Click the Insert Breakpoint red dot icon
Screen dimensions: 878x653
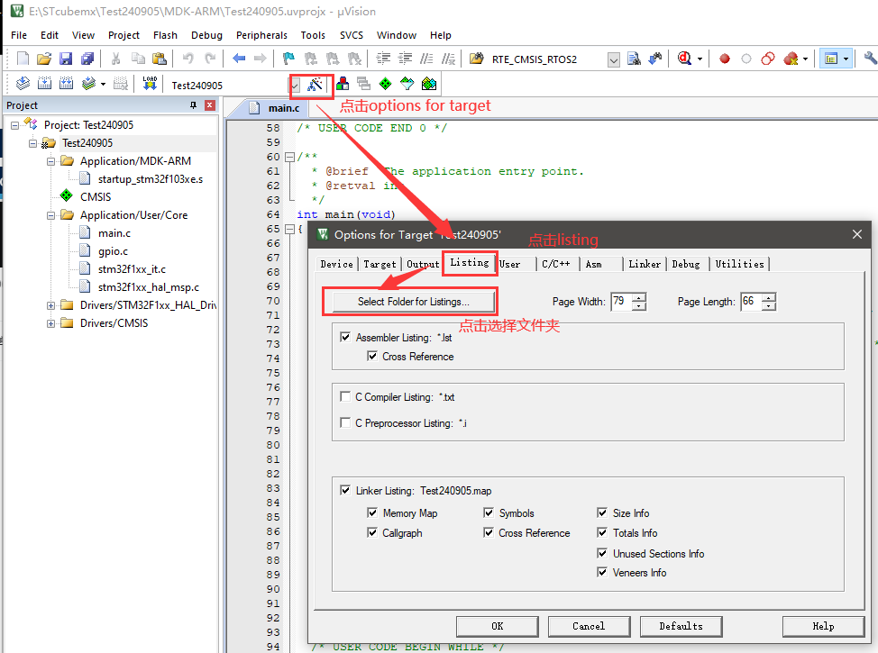[x=724, y=59]
